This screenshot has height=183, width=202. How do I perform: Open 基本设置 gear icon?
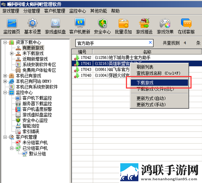[x=33, y=23]
